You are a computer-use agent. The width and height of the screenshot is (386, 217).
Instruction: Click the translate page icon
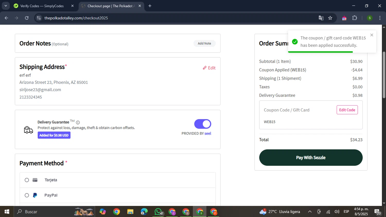coord(321,18)
